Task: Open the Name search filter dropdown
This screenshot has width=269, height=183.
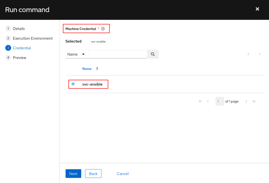Action: (x=77, y=54)
